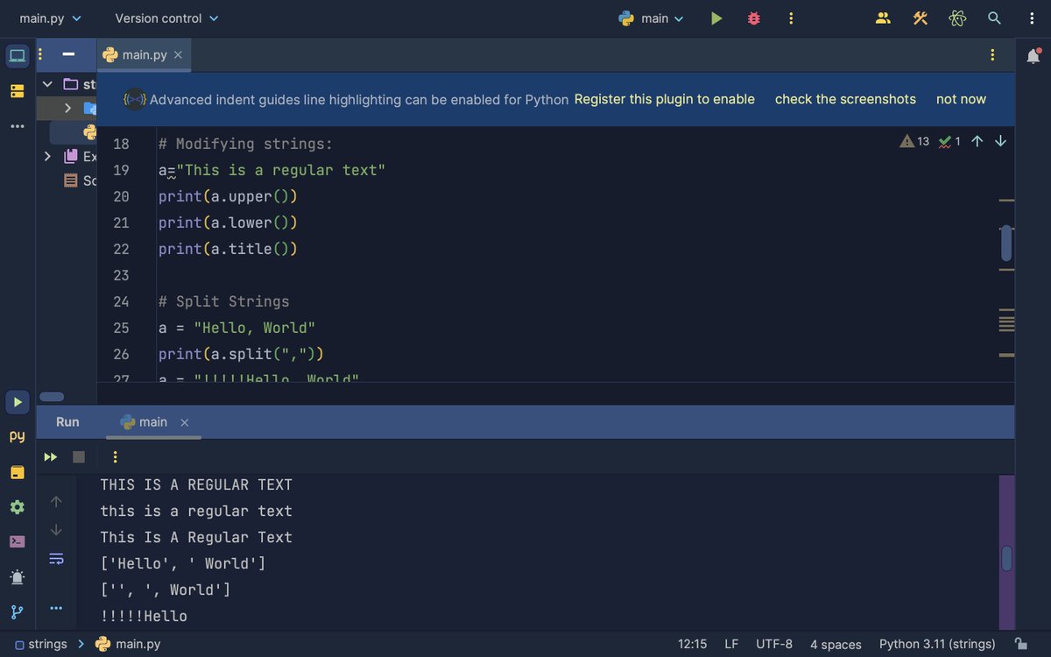Click the hammer and wrench tools icon
Image resolution: width=1051 pixels, height=657 pixels.
pyautogui.click(x=920, y=18)
